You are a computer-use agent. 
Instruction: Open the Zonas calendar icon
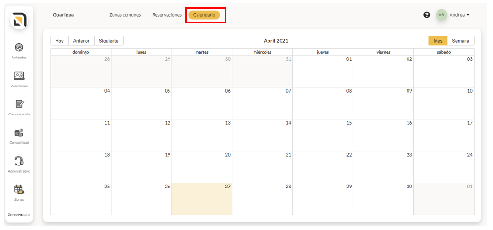19,189
